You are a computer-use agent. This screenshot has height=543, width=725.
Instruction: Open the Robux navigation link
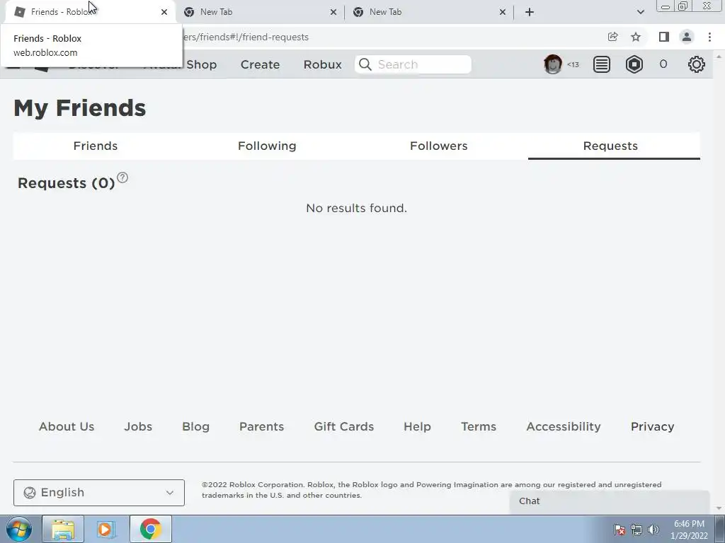coord(322,64)
